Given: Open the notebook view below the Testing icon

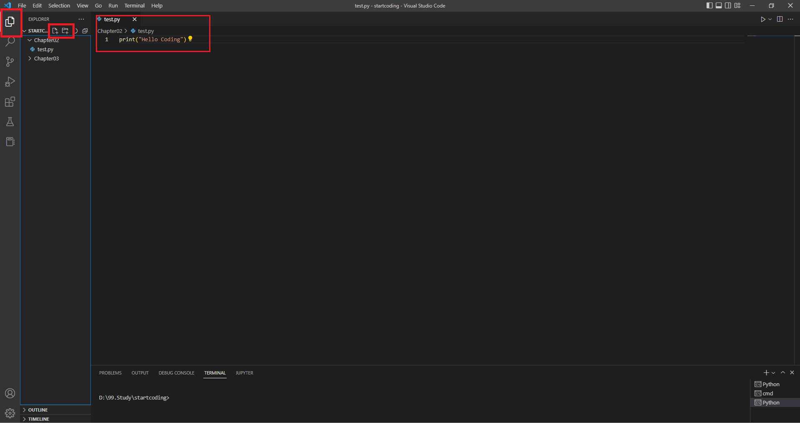Looking at the screenshot, I should point(10,142).
